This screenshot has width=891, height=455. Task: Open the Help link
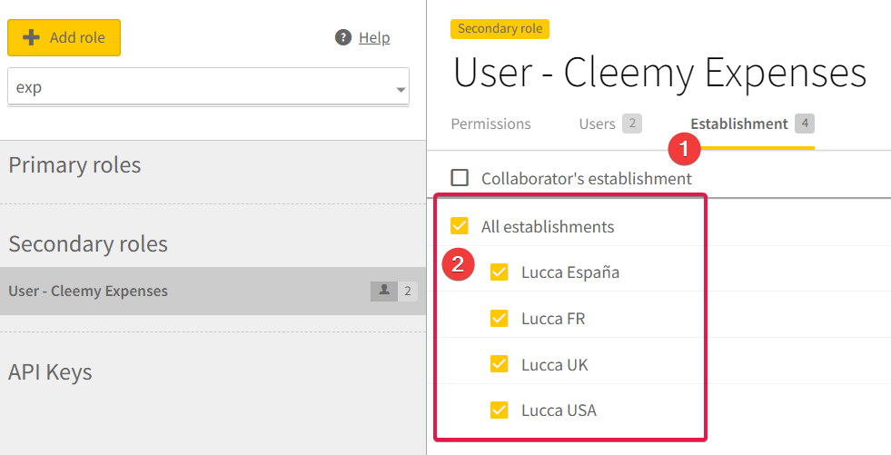[x=374, y=37]
